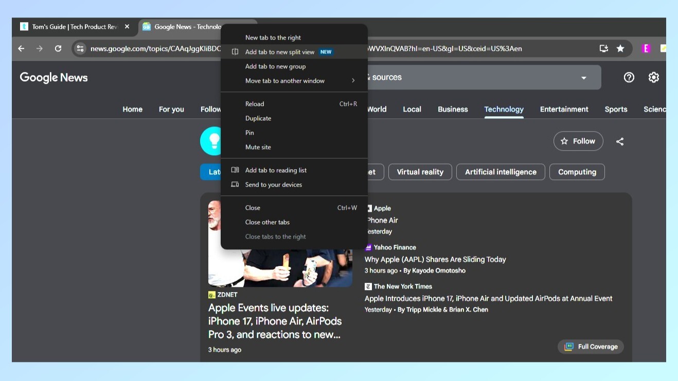This screenshot has width=678, height=381.
Task: Follow the Technology topic
Action: point(578,141)
